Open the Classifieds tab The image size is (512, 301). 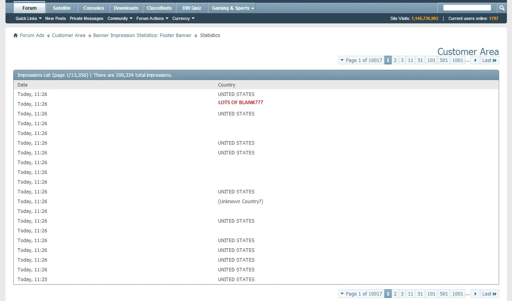pyautogui.click(x=159, y=8)
